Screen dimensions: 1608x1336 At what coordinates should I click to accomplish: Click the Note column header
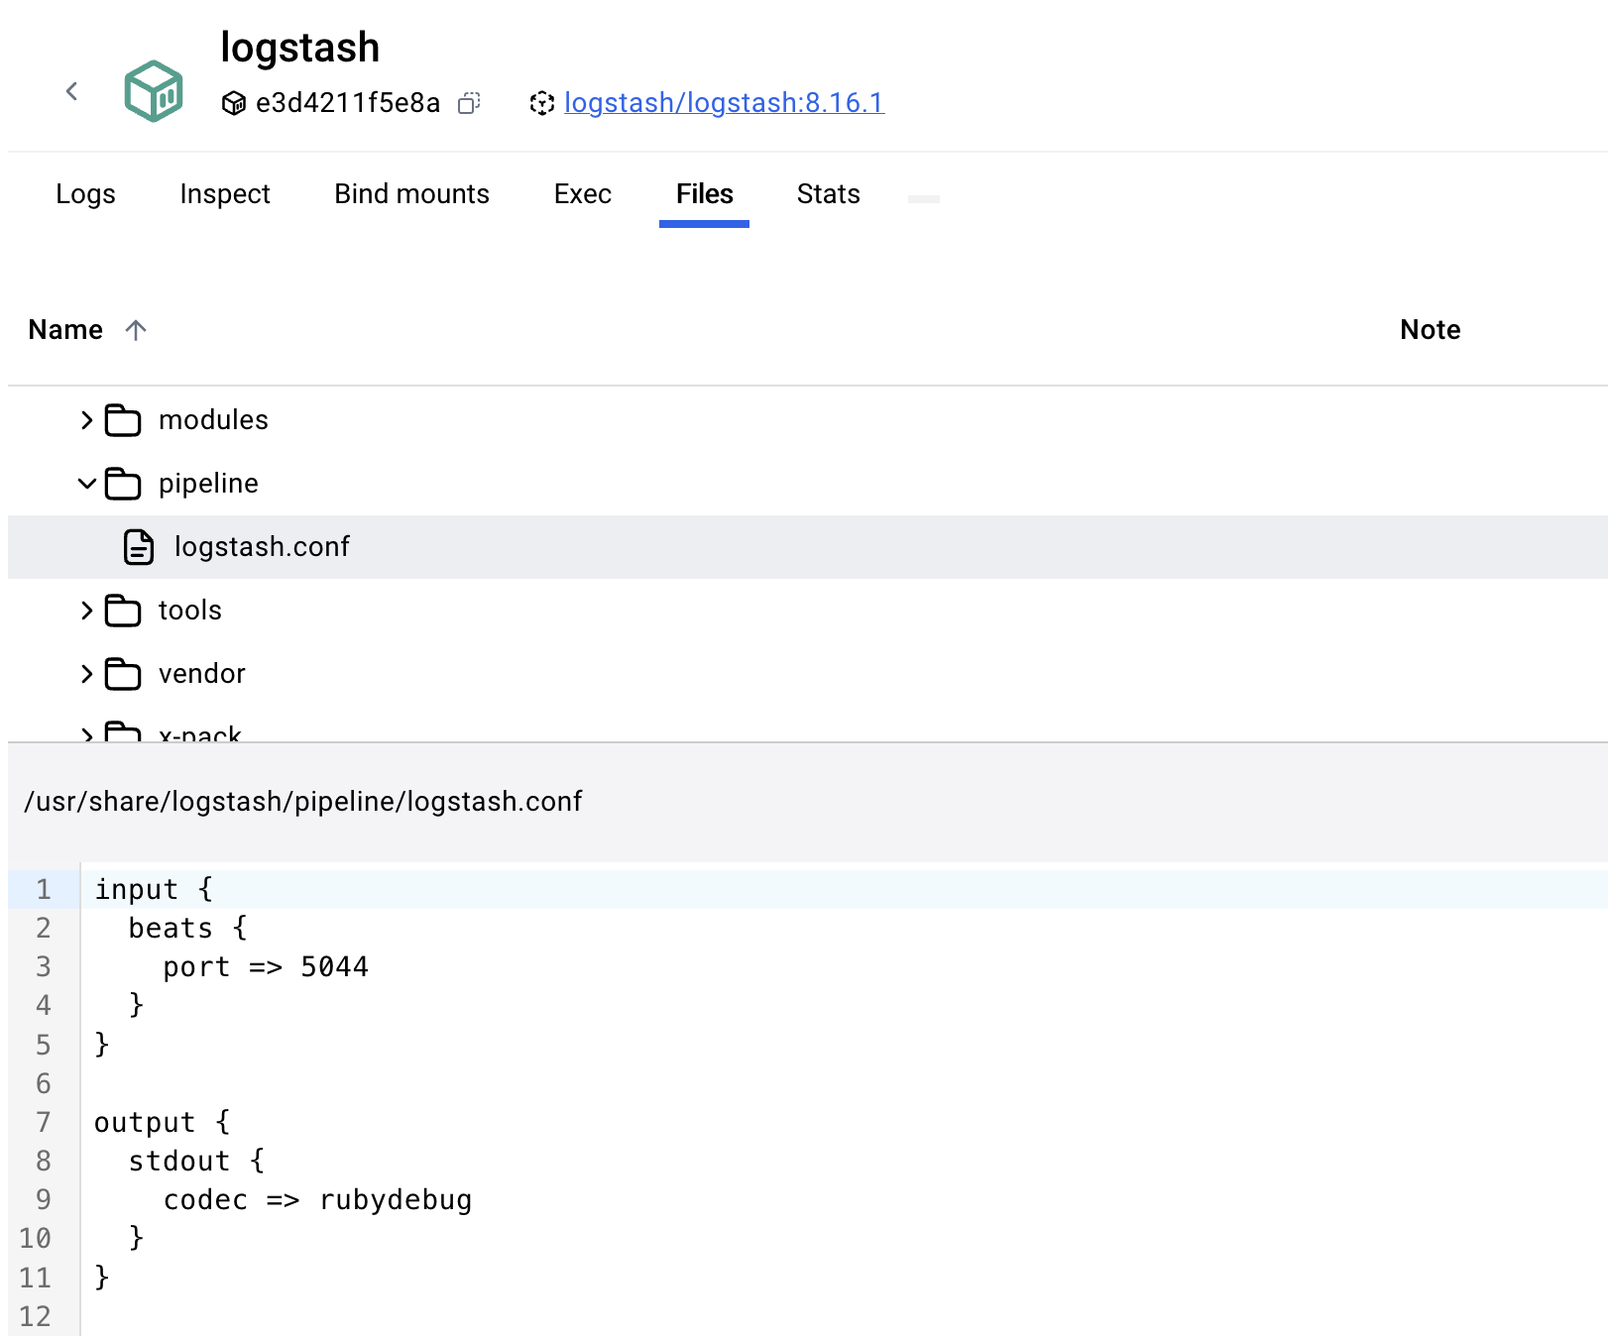click(x=1430, y=329)
